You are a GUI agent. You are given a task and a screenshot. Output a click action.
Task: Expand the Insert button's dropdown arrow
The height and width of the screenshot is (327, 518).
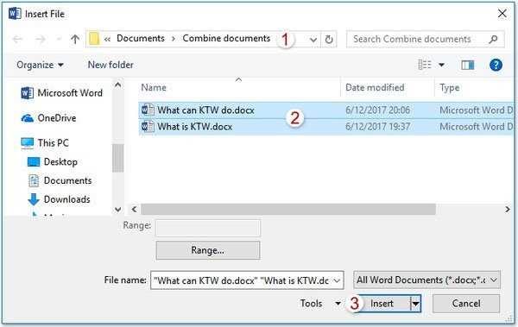(x=415, y=303)
